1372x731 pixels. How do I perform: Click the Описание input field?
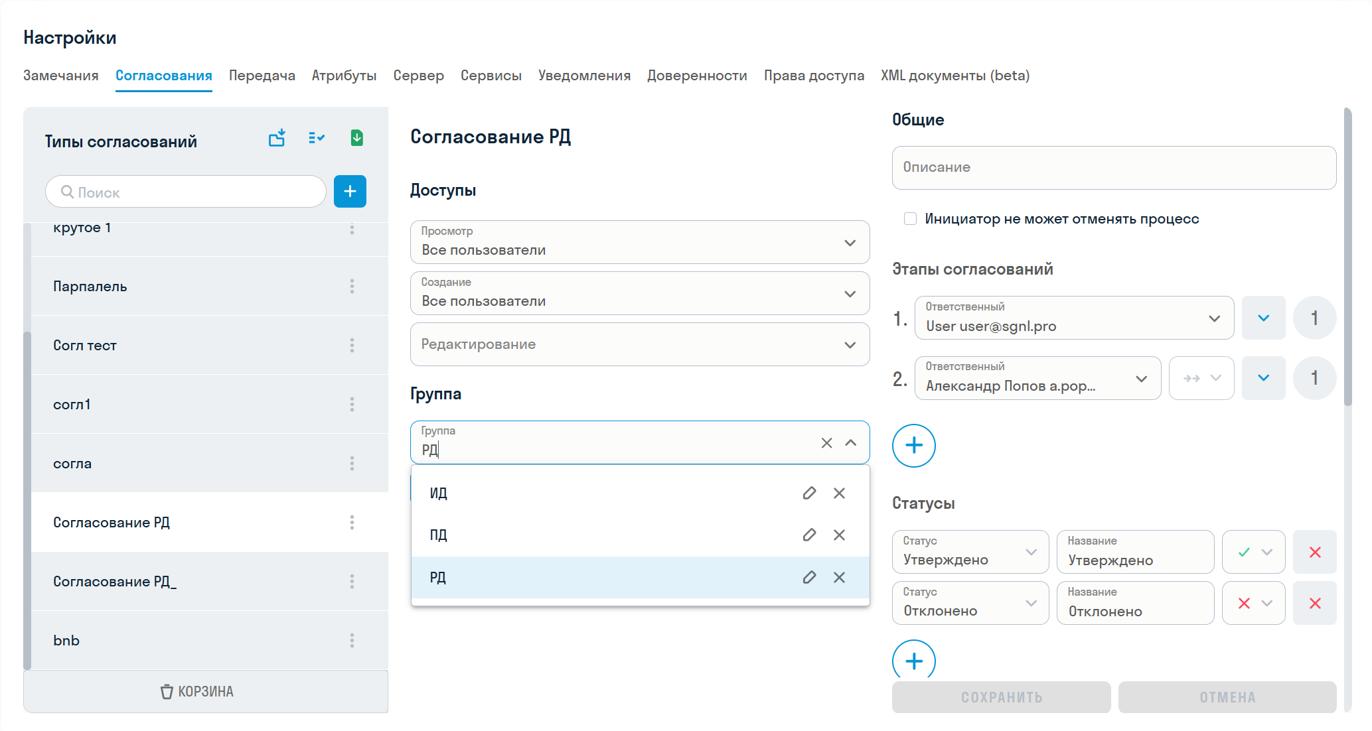[x=1113, y=167]
